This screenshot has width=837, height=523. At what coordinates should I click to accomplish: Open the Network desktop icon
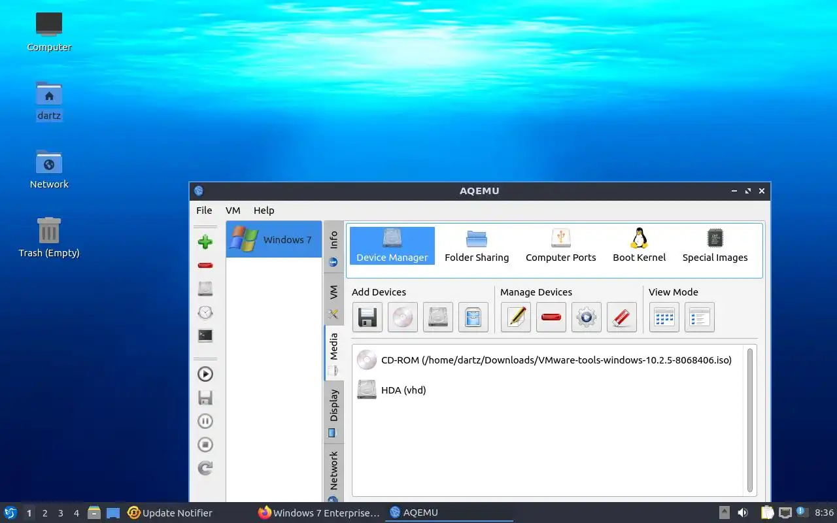49,169
